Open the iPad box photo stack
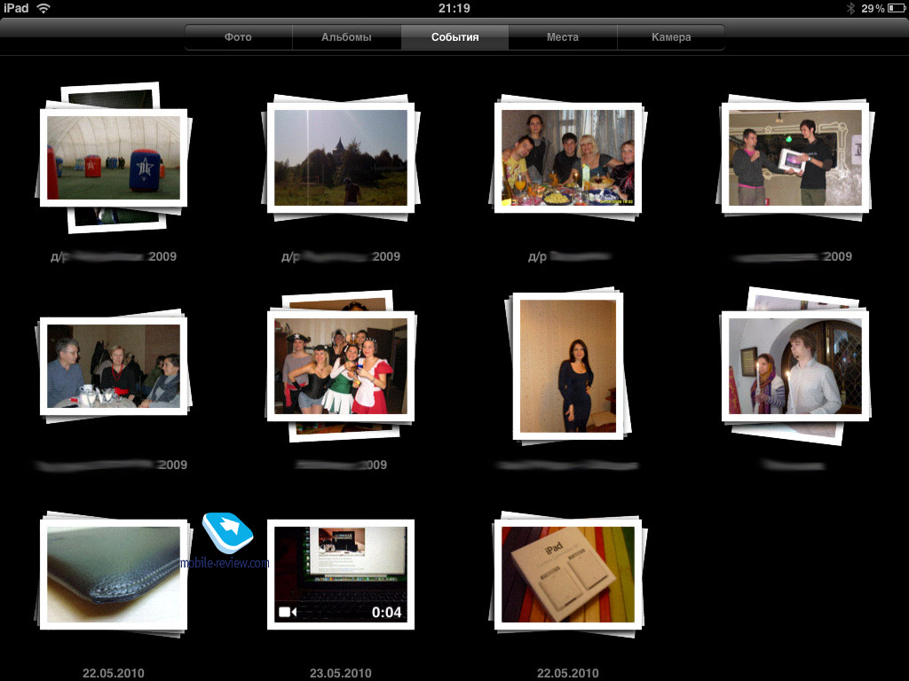Viewport: 909px width, 681px height. (568, 575)
